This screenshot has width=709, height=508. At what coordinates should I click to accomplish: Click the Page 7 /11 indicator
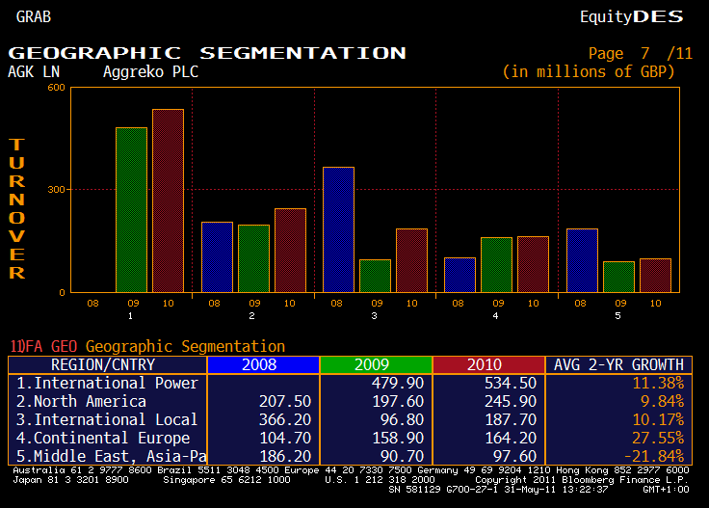coord(640,53)
